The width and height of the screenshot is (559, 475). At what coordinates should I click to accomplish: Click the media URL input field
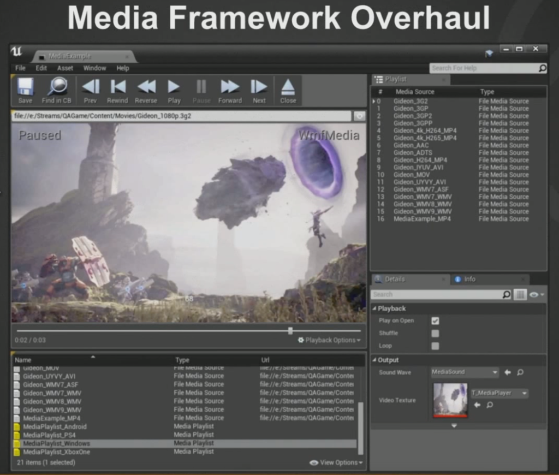[181, 116]
